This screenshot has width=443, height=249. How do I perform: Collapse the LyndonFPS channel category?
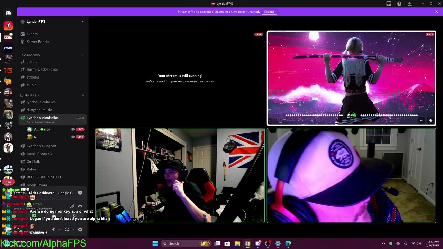coord(30,95)
